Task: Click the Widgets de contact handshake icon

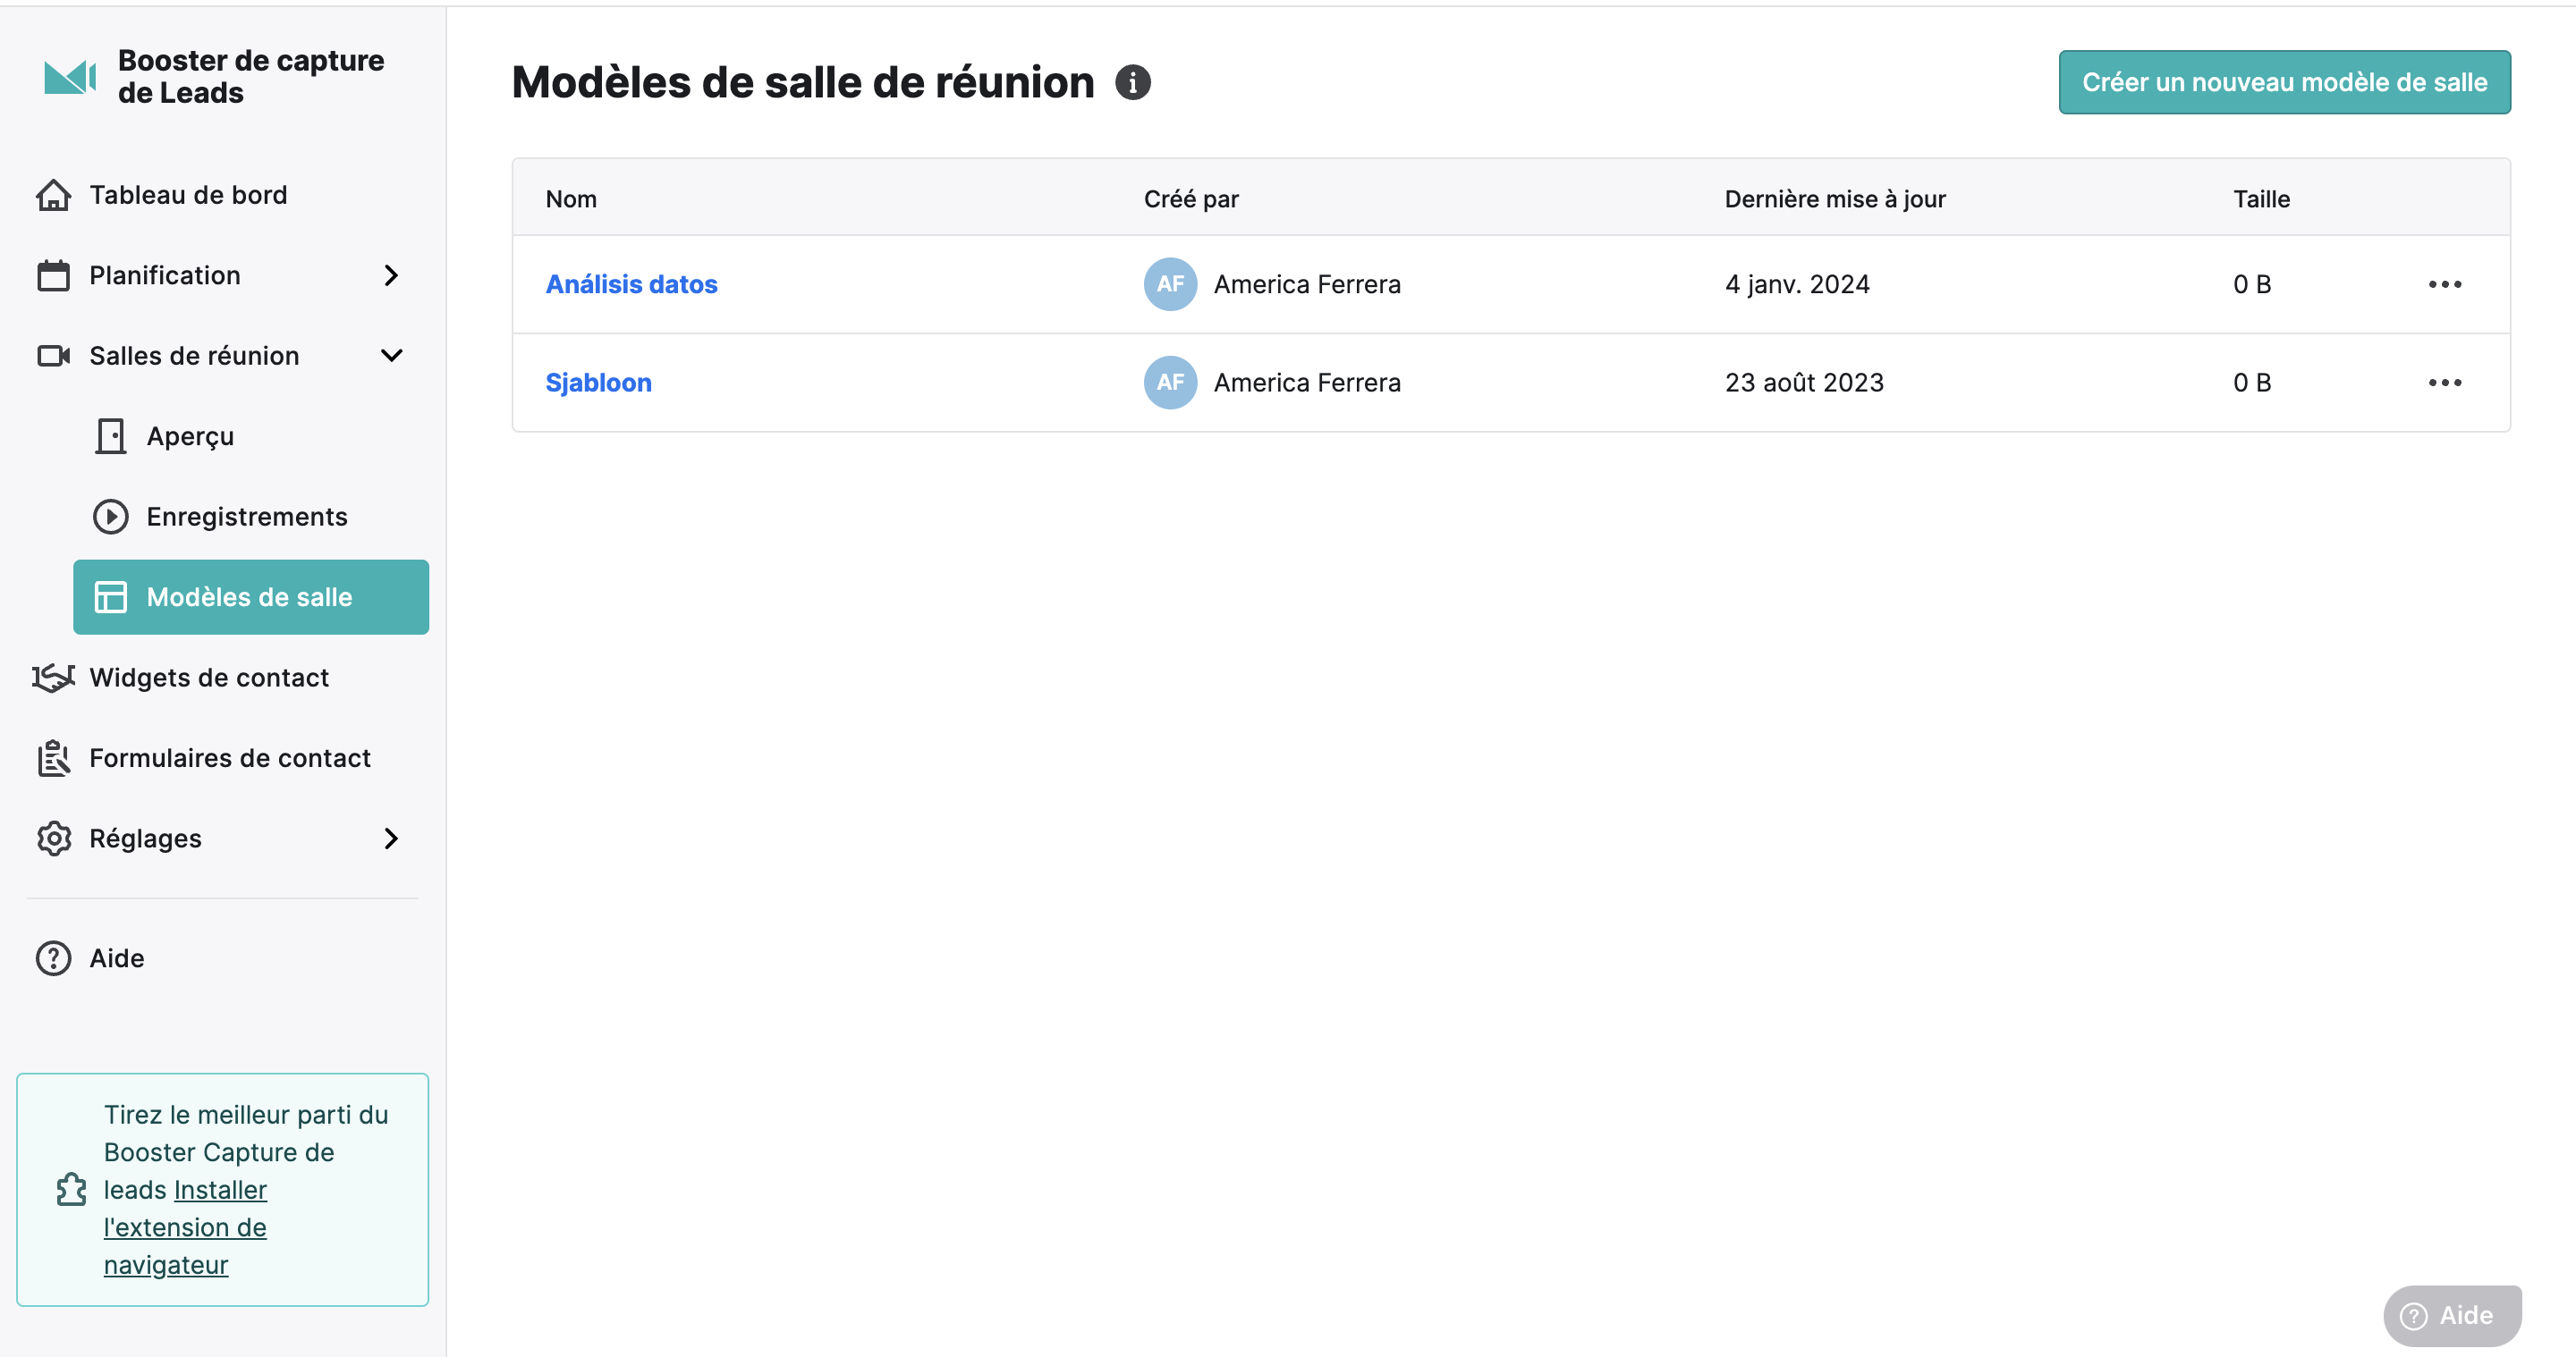Action: [x=54, y=678]
